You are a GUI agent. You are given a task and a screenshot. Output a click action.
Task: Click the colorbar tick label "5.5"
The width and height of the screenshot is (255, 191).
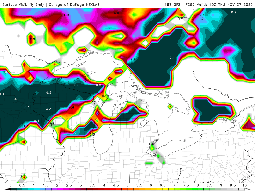139,185
